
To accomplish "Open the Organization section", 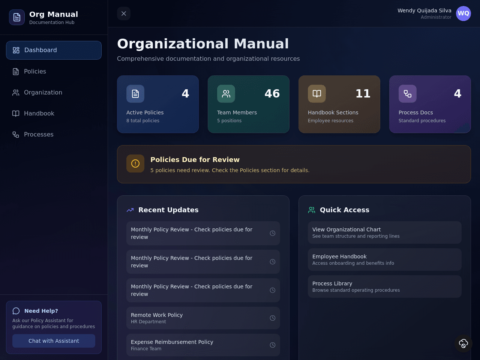I will 54,92.
